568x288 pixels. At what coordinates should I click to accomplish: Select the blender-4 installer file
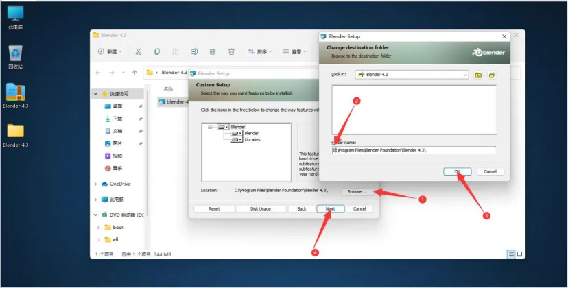(174, 101)
